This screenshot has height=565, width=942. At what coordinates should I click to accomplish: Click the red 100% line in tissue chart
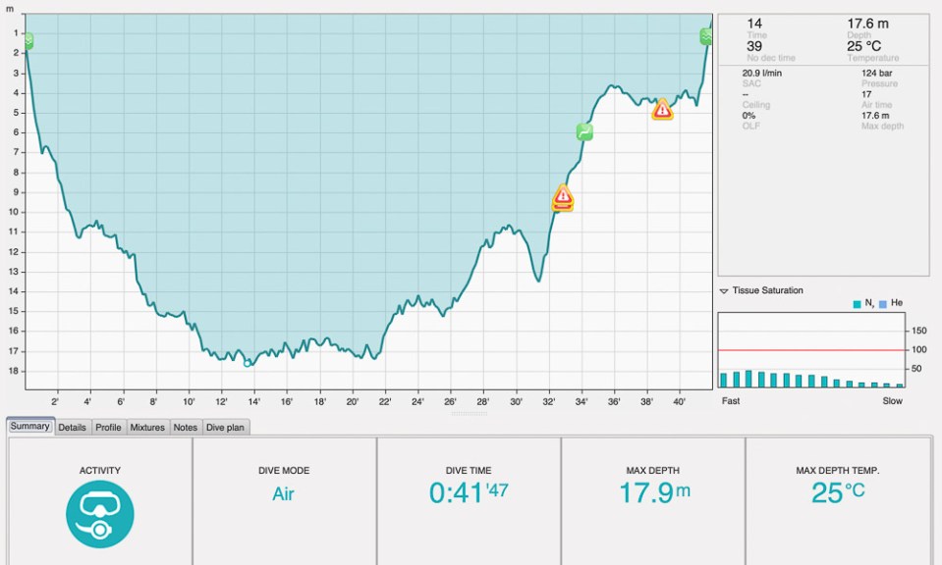pyautogui.click(x=810, y=350)
